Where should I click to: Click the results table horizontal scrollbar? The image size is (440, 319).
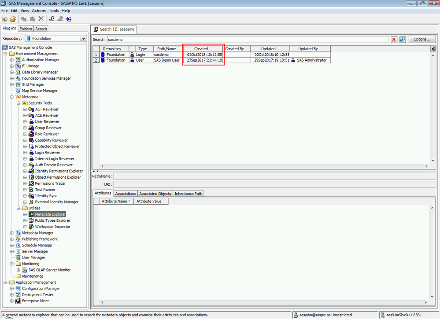pos(265,166)
